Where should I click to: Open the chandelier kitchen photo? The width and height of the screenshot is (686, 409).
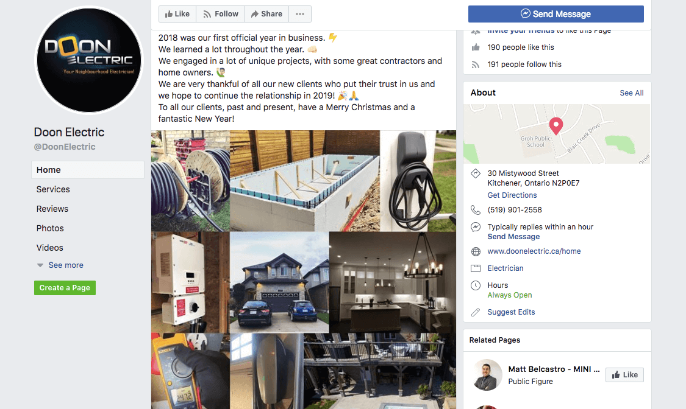[x=393, y=282]
